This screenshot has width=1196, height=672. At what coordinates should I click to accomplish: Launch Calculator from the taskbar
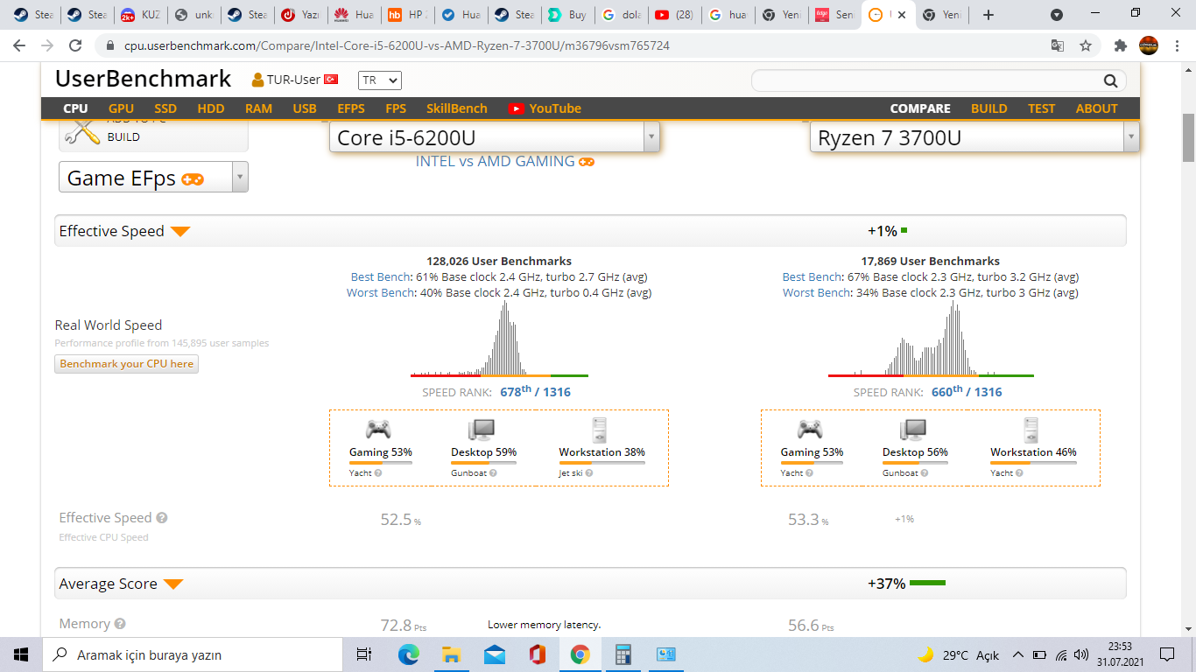click(x=623, y=654)
